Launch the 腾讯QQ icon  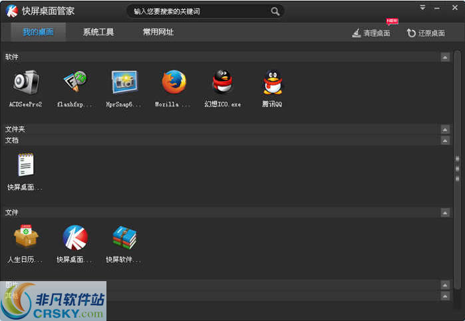[273, 82]
